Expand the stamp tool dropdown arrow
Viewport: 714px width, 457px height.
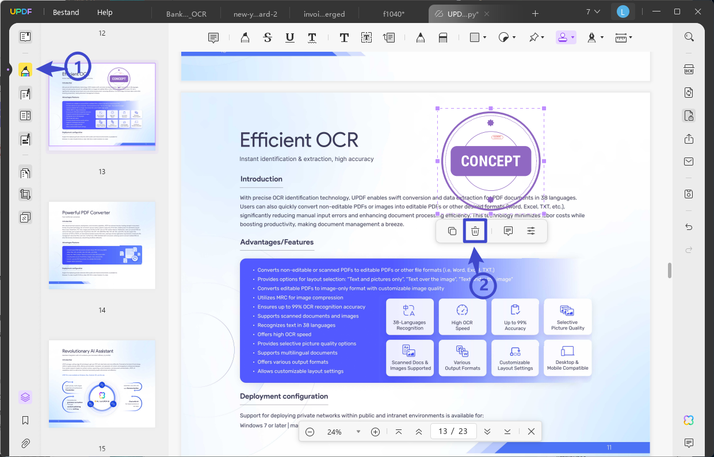[572, 38]
